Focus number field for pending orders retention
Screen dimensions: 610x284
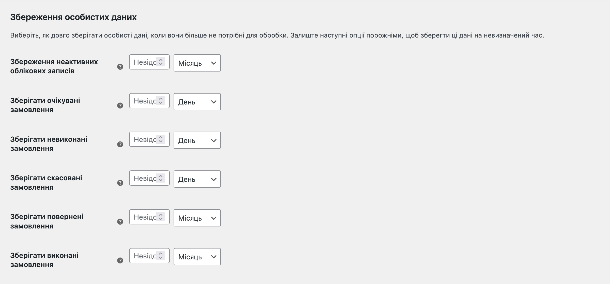point(149,101)
